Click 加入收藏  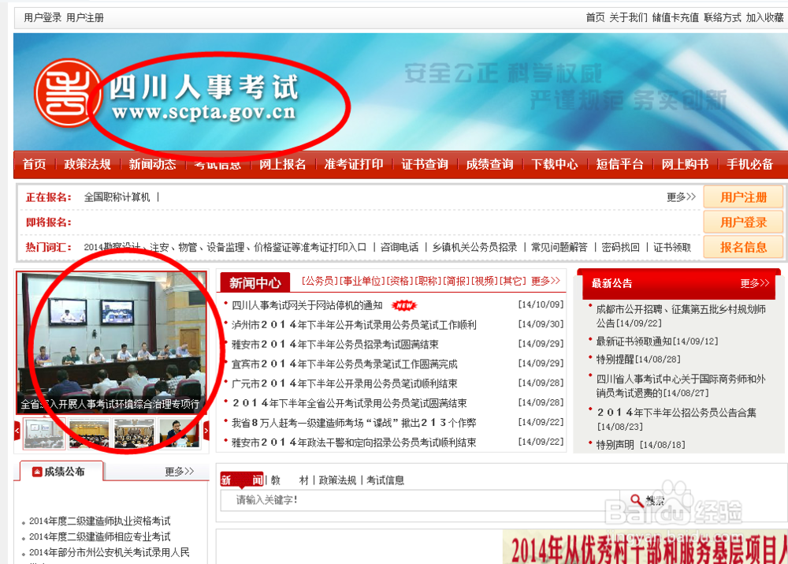(x=764, y=17)
